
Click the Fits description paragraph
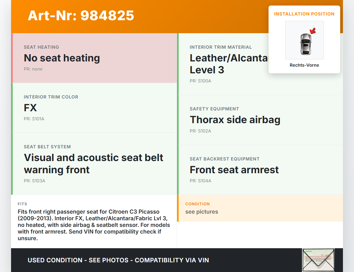pyautogui.click(x=93, y=225)
